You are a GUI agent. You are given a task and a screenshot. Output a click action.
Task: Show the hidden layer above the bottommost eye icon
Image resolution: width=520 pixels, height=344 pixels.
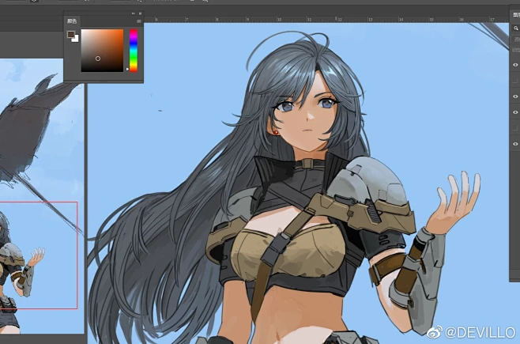515,128
